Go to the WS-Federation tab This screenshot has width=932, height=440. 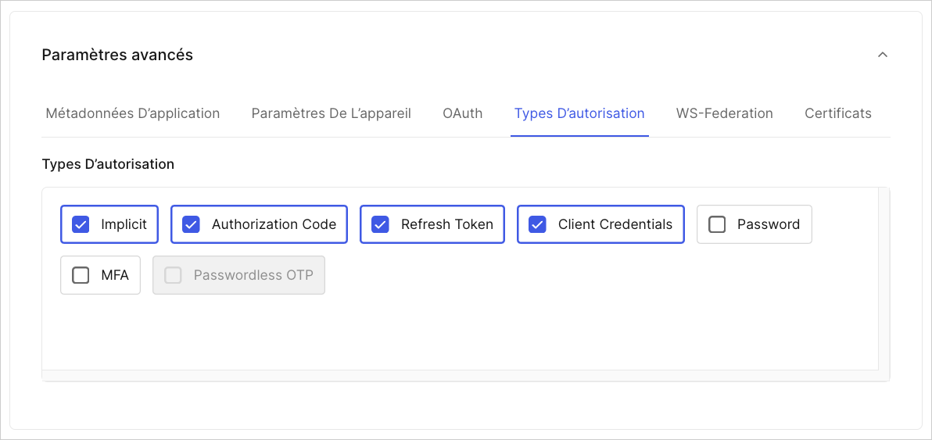click(x=724, y=113)
